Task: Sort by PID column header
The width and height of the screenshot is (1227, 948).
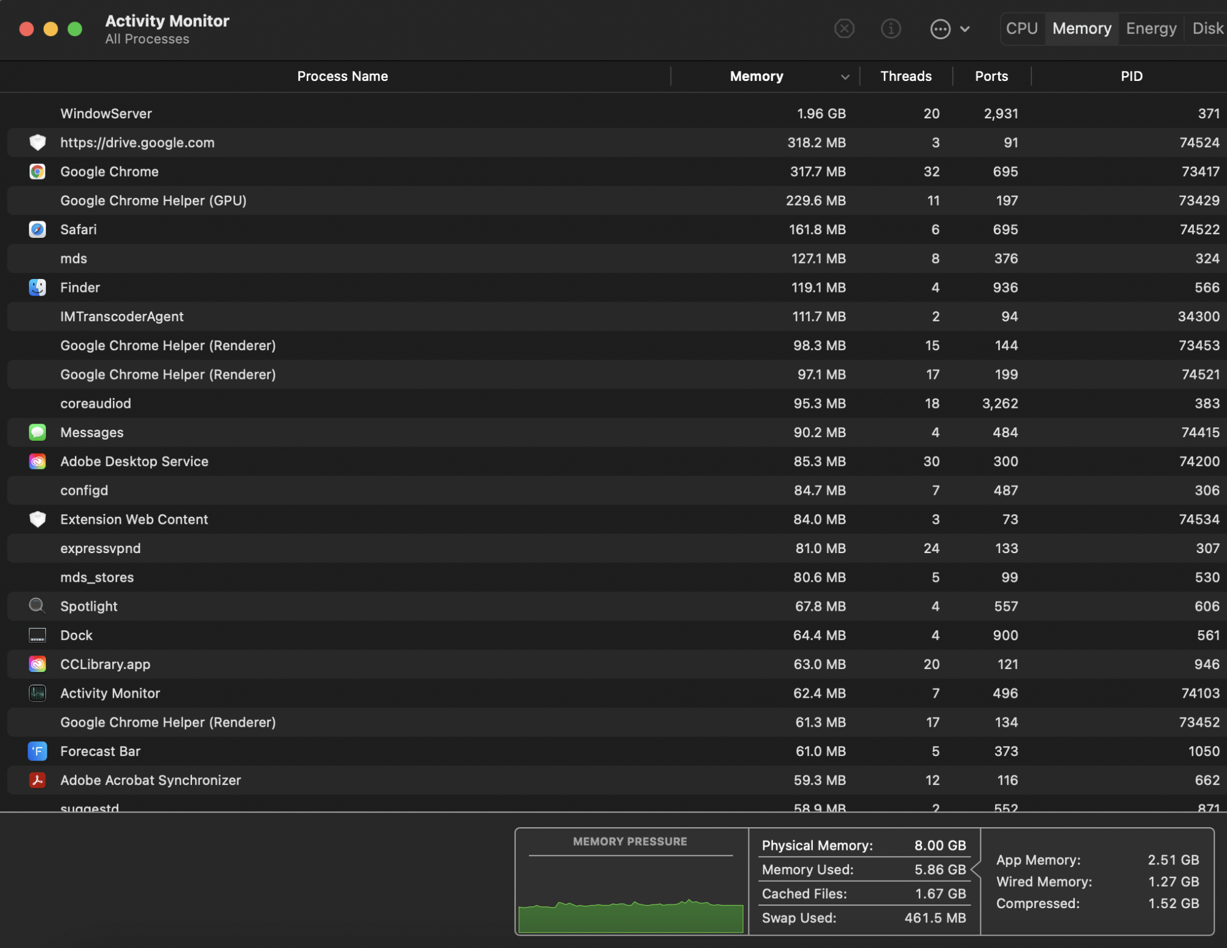Action: click(x=1131, y=76)
